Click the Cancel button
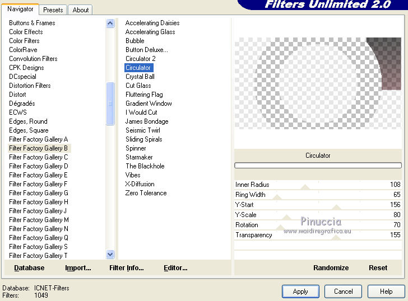Viewport: 408px width, 301px height. pos(343,291)
